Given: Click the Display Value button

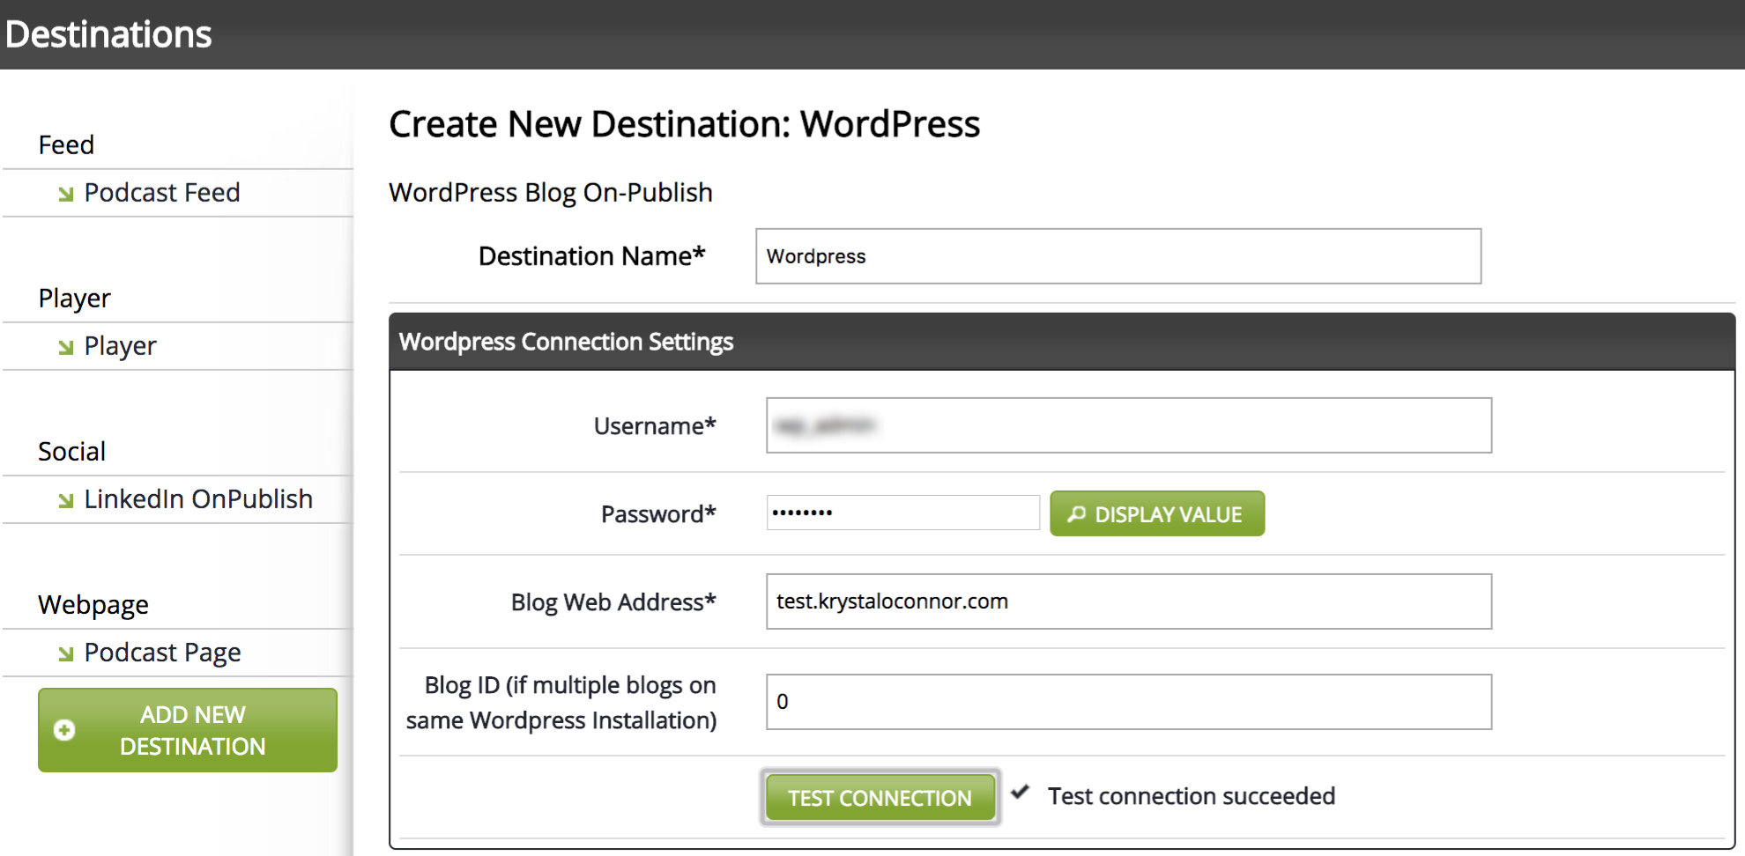Looking at the screenshot, I should coord(1157,513).
